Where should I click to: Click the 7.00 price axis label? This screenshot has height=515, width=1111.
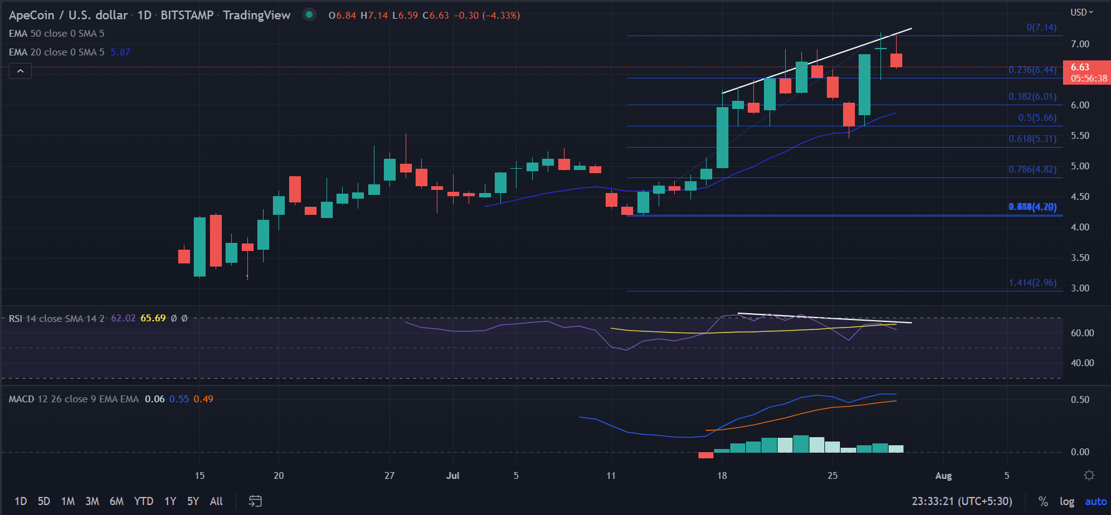1080,44
